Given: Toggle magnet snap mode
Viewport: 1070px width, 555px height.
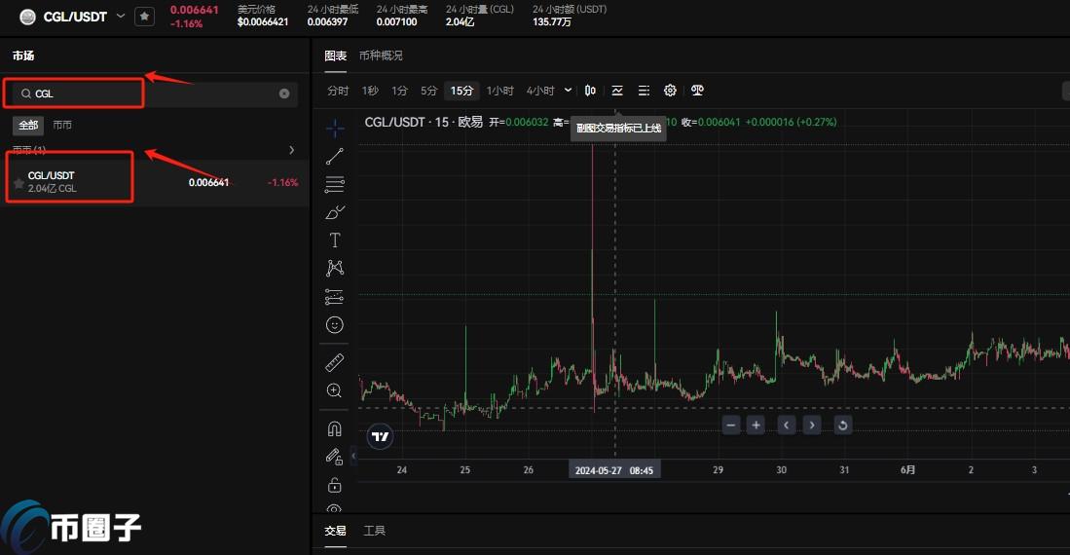Looking at the screenshot, I should 335,427.
